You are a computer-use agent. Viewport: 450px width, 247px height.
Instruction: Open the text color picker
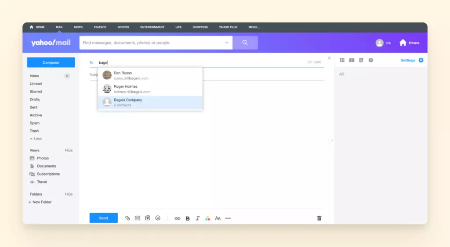tap(207, 218)
